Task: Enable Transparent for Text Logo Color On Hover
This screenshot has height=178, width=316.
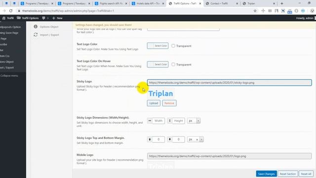Action: pos(173,64)
